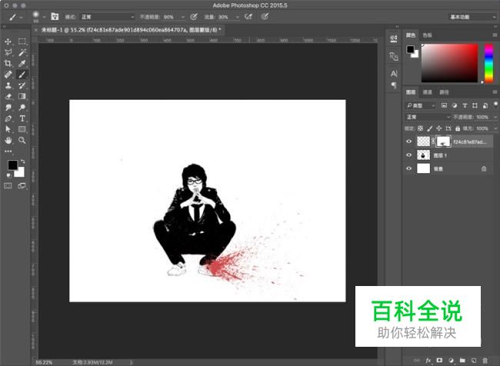Open the layer opacity 100% dropdown arrow
The height and width of the screenshot is (366, 500).
pos(495,117)
